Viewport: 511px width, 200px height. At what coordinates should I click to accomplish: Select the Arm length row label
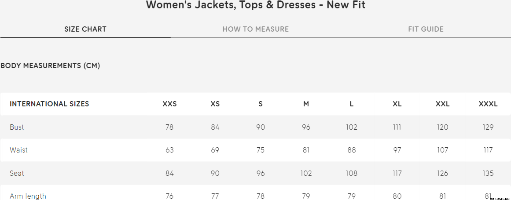click(28, 196)
